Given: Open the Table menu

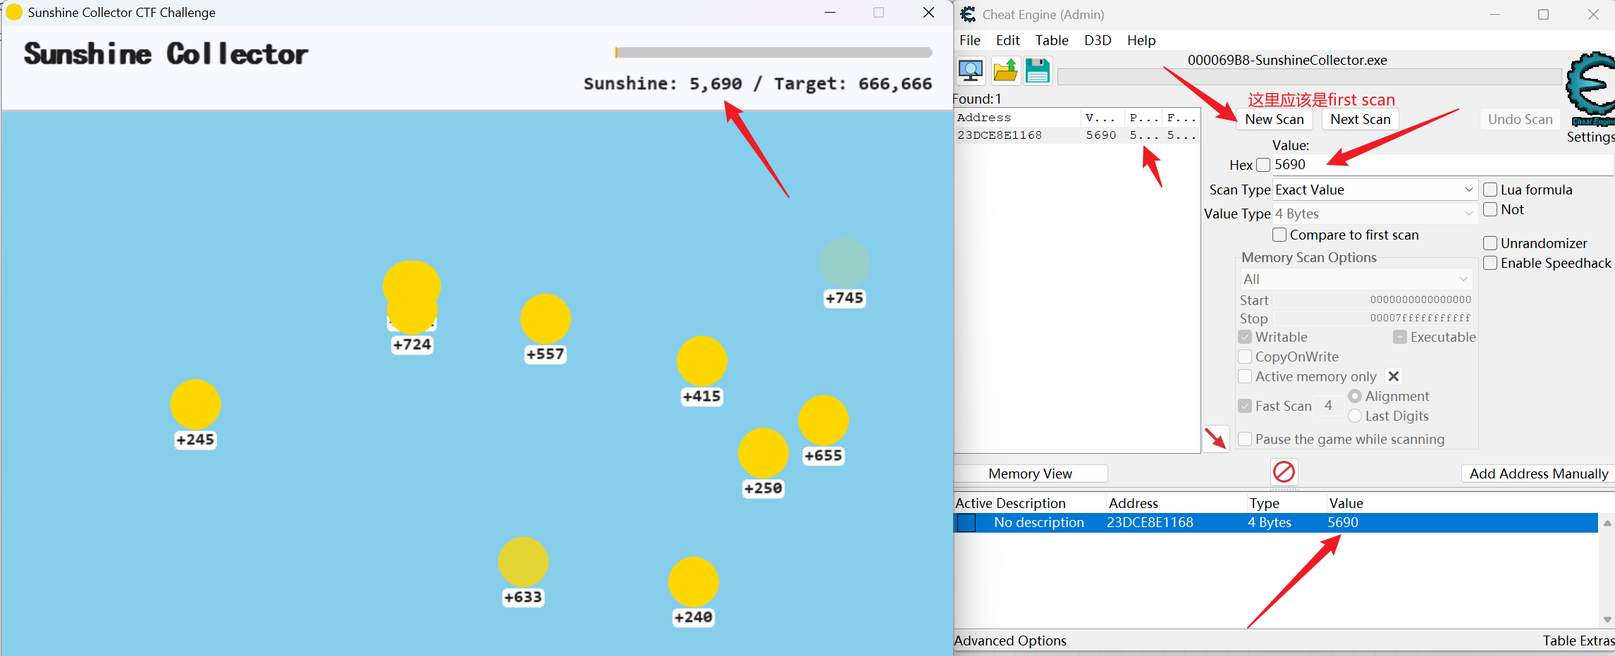Looking at the screenshot, I should (1051, 40).
